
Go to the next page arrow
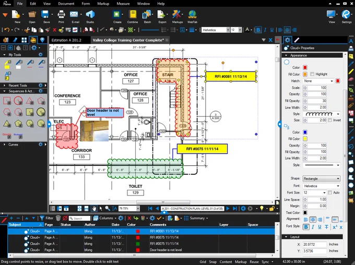228,209
